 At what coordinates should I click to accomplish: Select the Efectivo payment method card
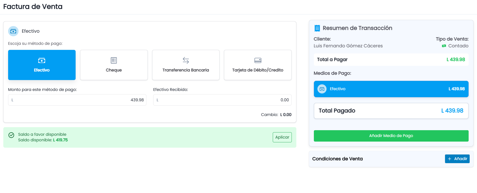[x=42, y=65]
